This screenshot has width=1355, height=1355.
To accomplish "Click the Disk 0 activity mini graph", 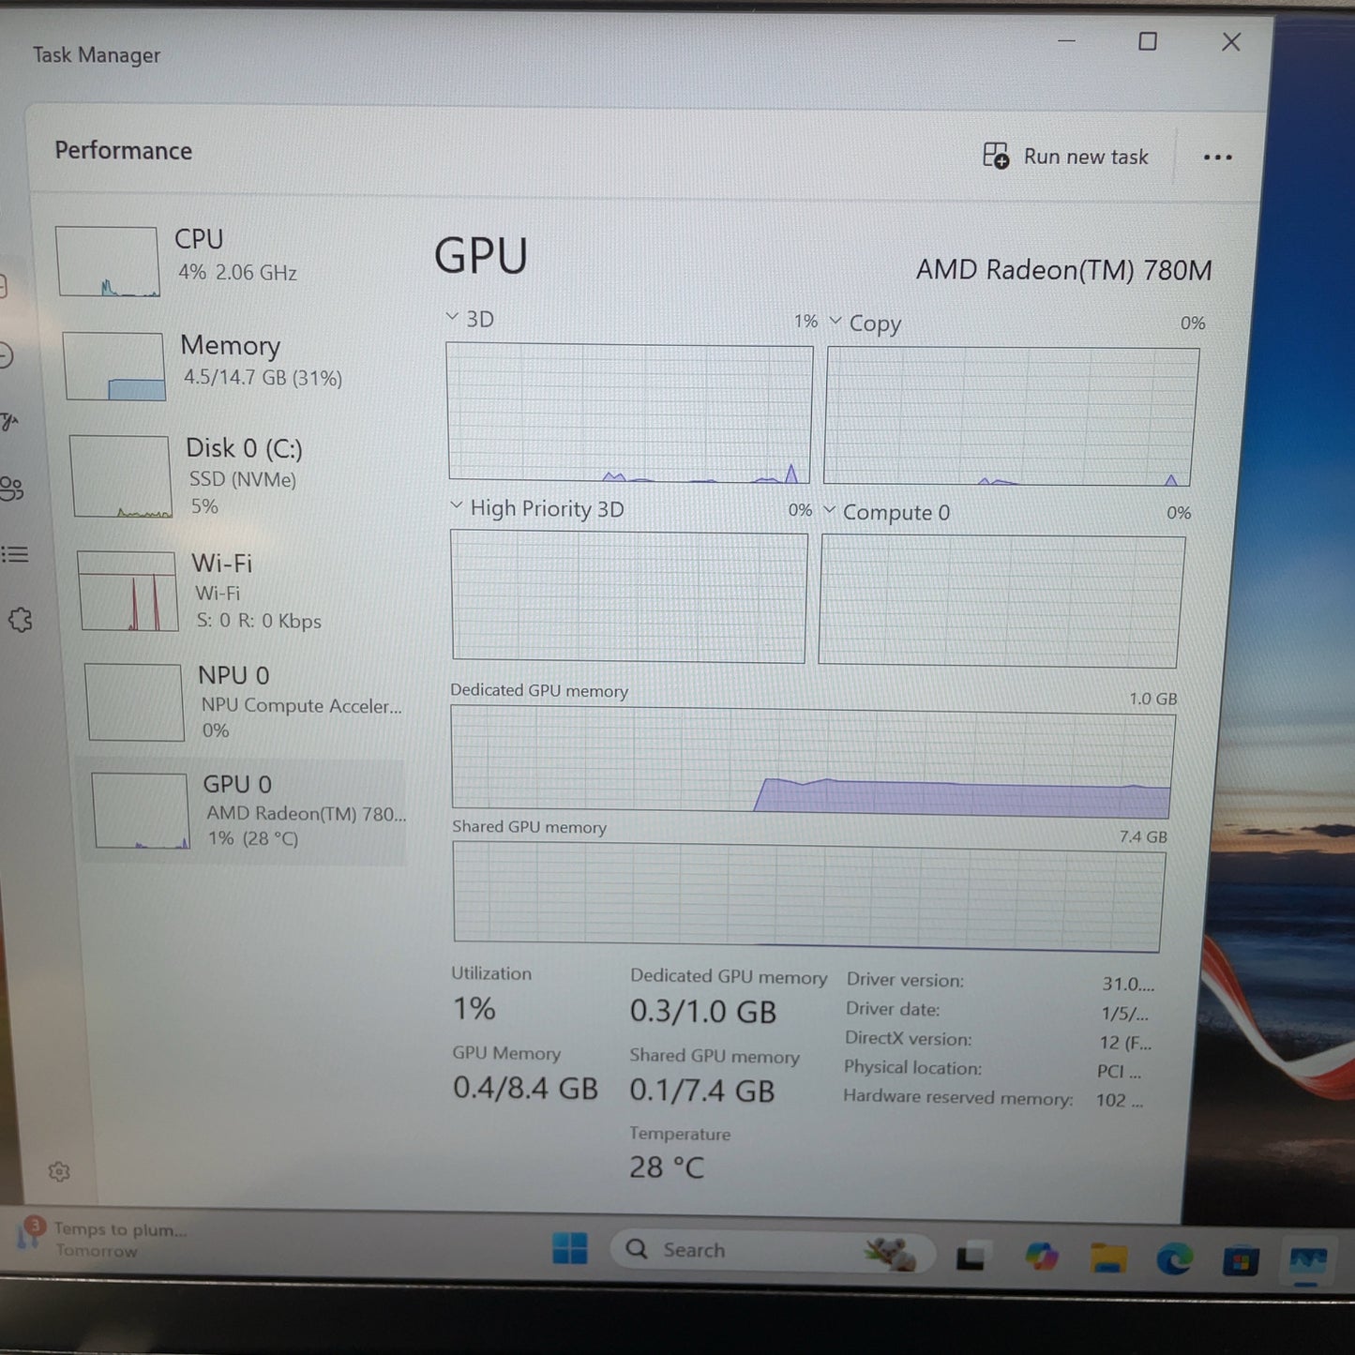I will [121, 475].
